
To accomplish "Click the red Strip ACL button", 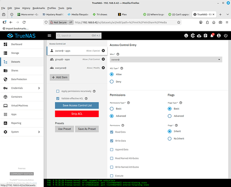I will (77, 114).
